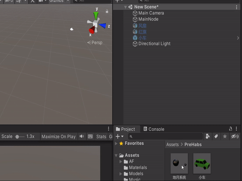The height and width of the screenshot is (181, 242).
Task: Open the create asset dropdown arrow
Action: (x=123, y=137)
